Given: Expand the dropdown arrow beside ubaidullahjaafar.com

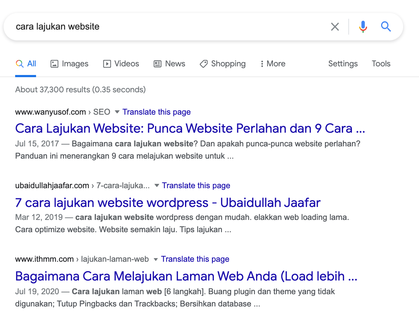Looking at the screenshot, I should click(x=156, y=186).
